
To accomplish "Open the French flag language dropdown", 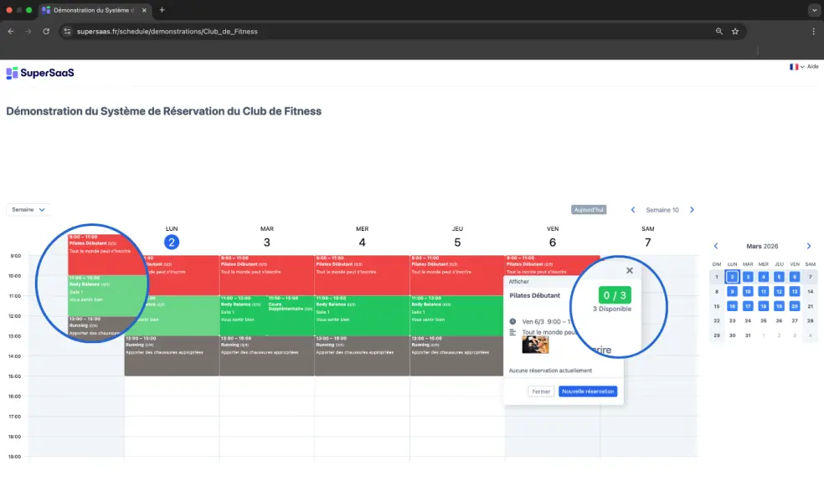I will tap(796, 66).
